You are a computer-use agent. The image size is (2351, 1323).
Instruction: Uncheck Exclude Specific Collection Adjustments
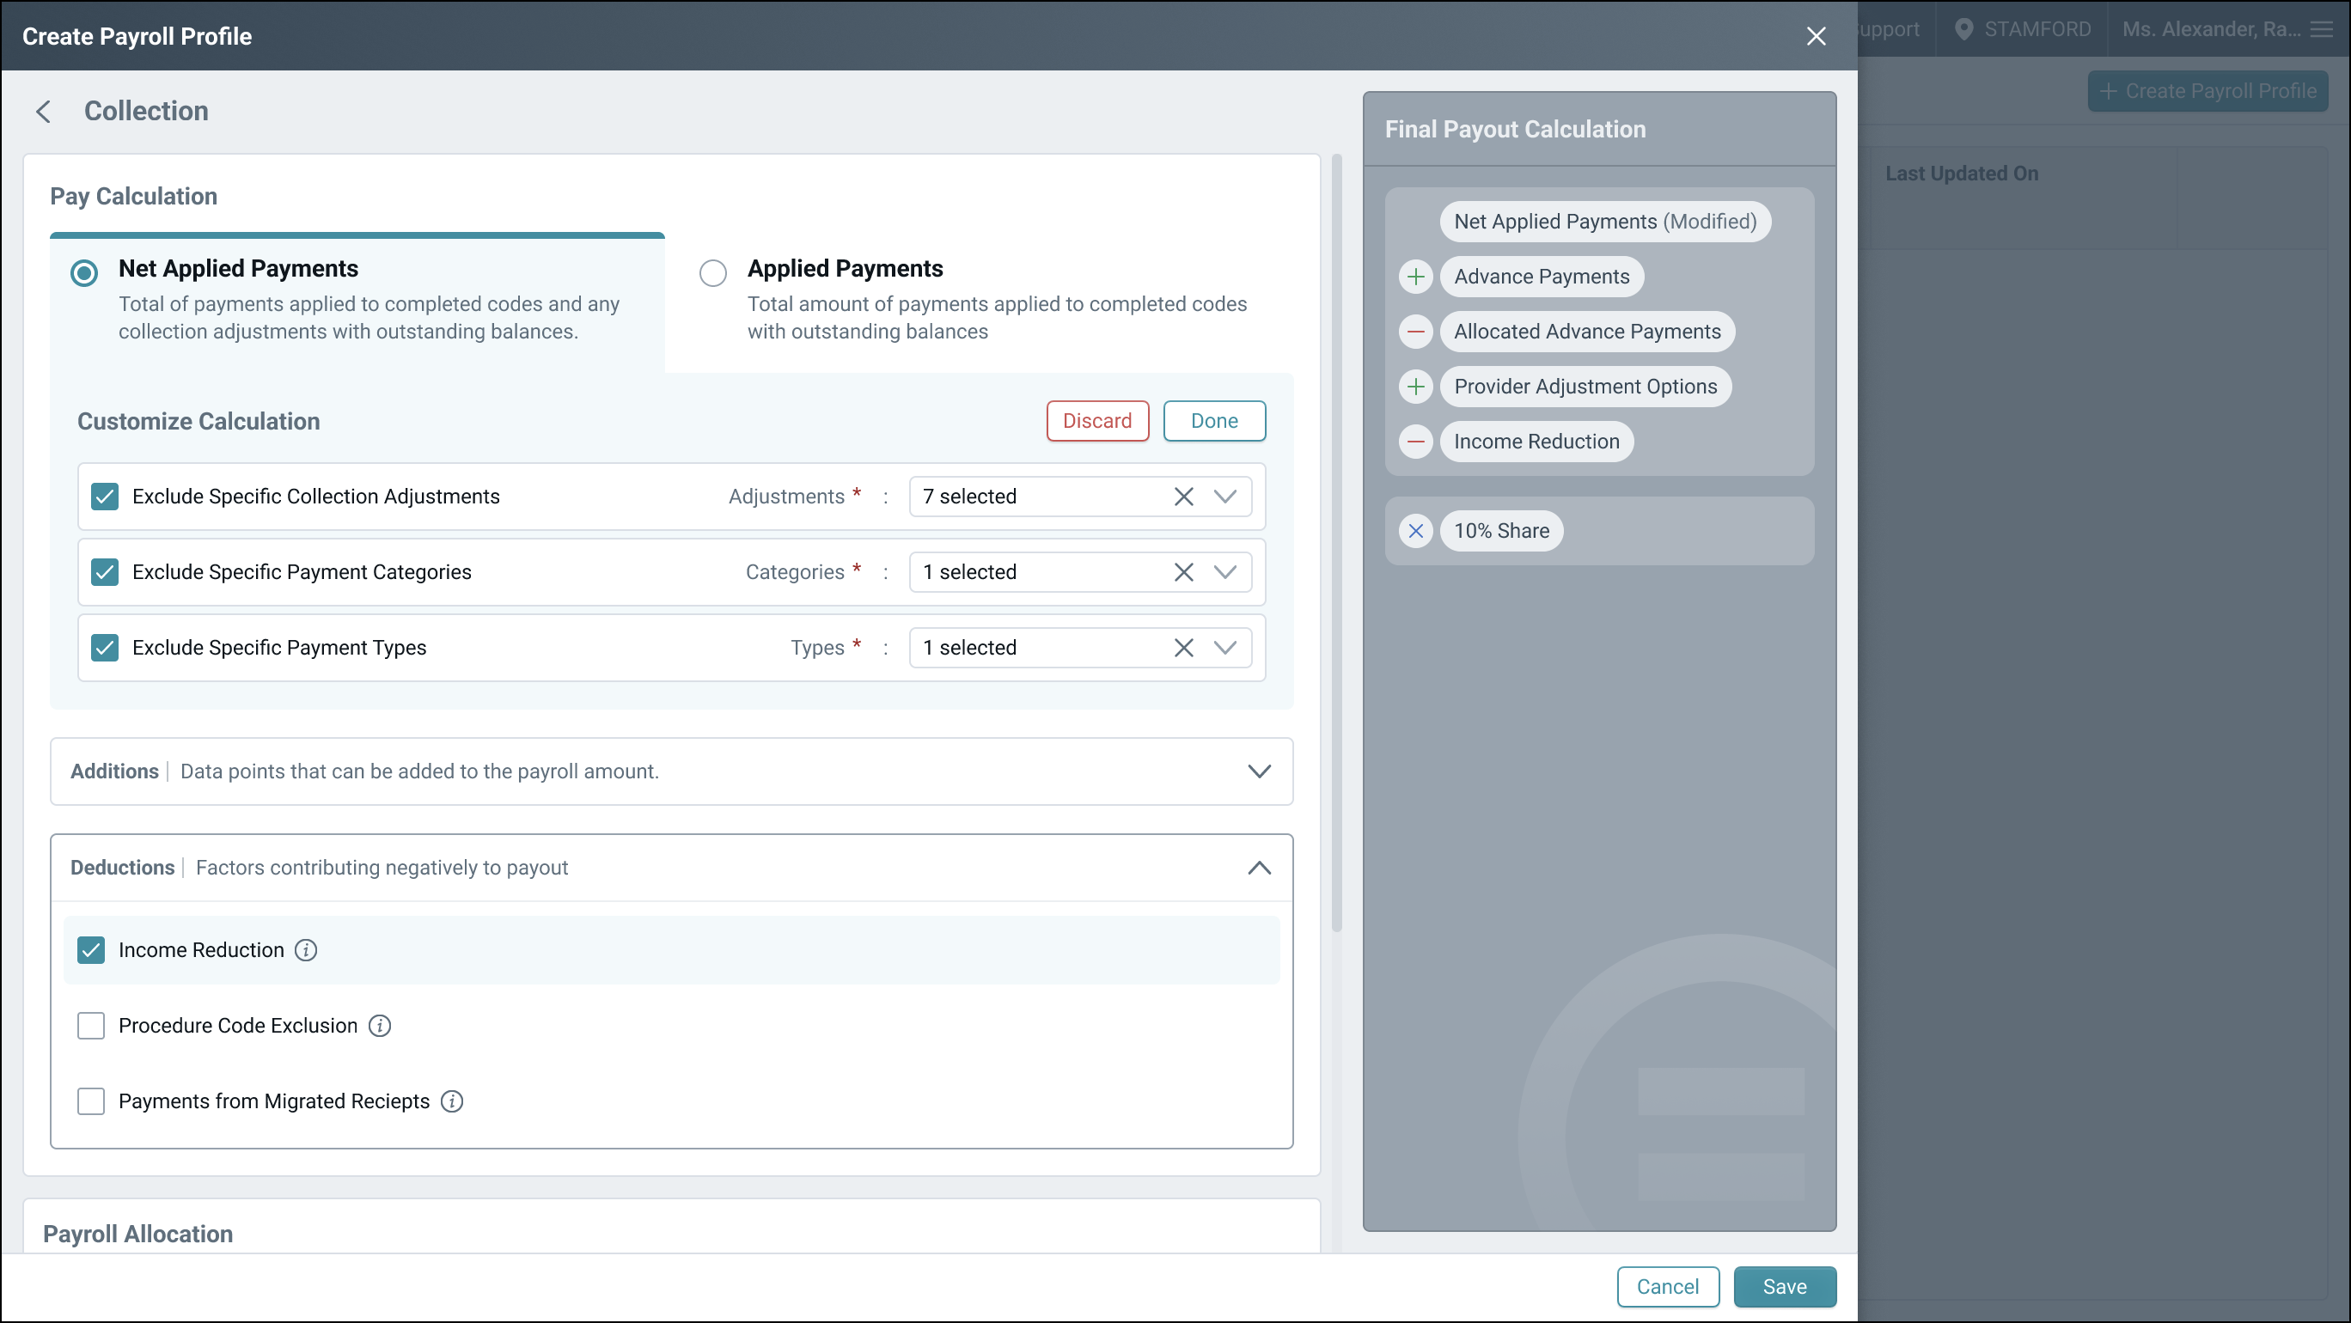(x=105, y=497)
